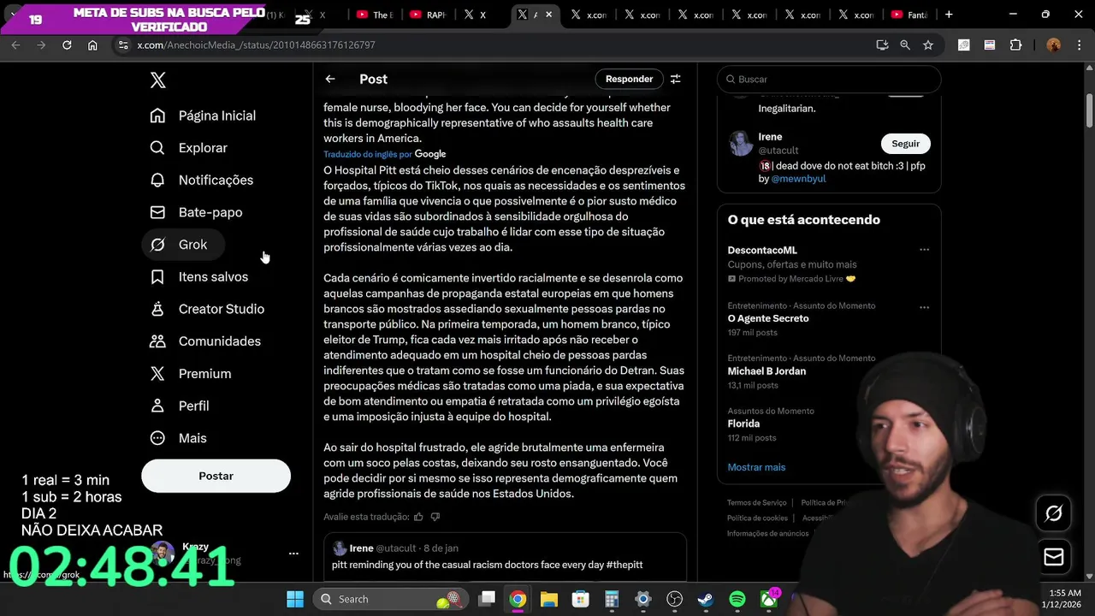Click the Google translation attribution link
This screenshot has width=1095, height=616.
click(x=430, y=154)
